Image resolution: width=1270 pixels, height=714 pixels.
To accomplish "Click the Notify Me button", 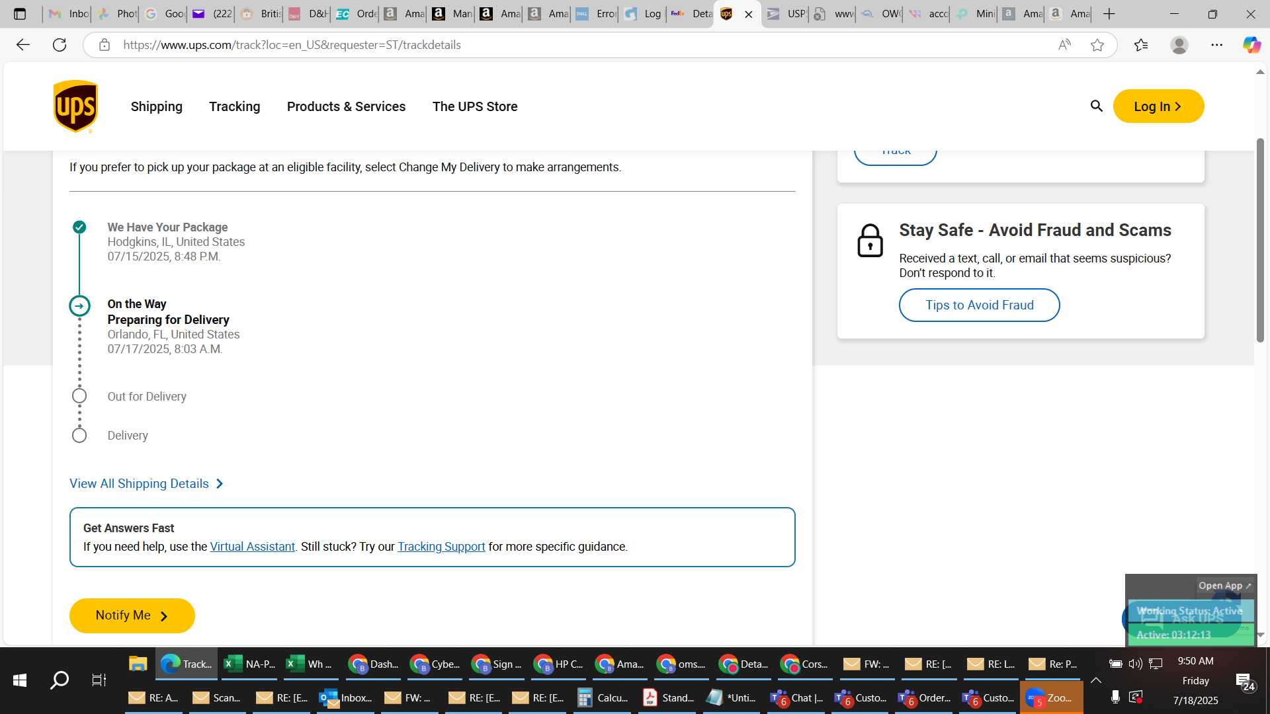I will coord(132,615).
